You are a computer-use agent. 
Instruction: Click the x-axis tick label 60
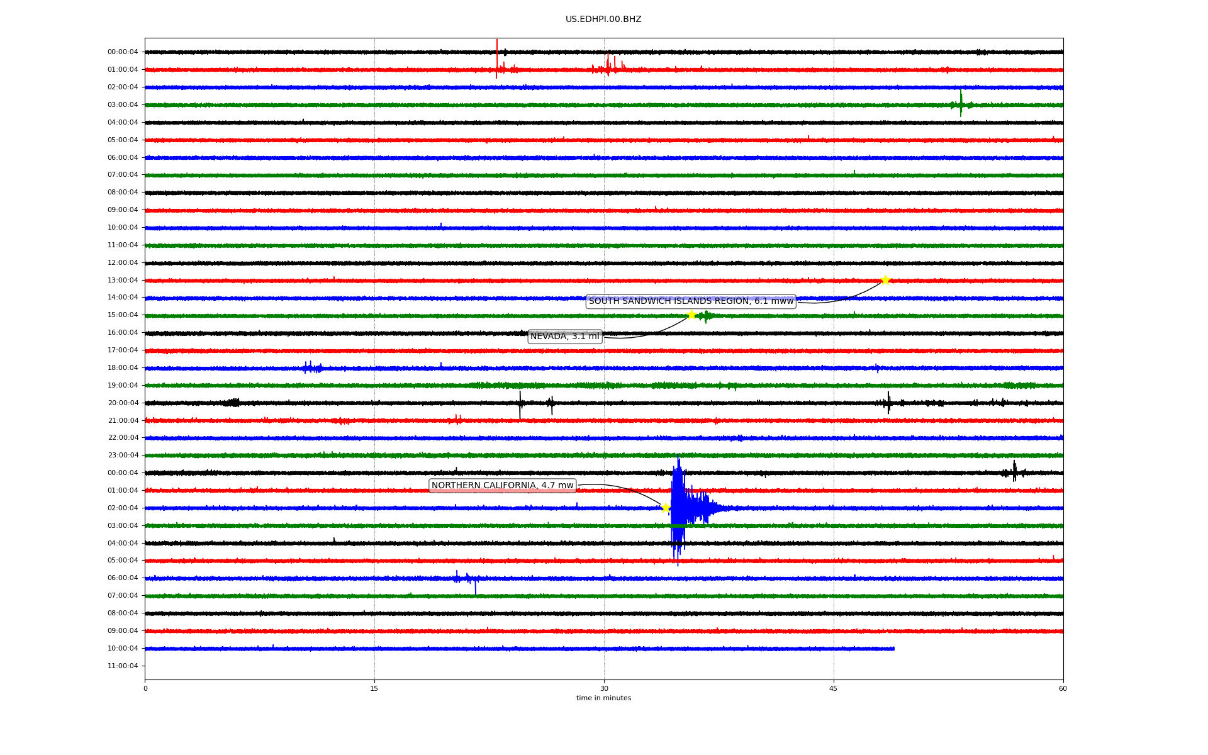pos(1063,688)
